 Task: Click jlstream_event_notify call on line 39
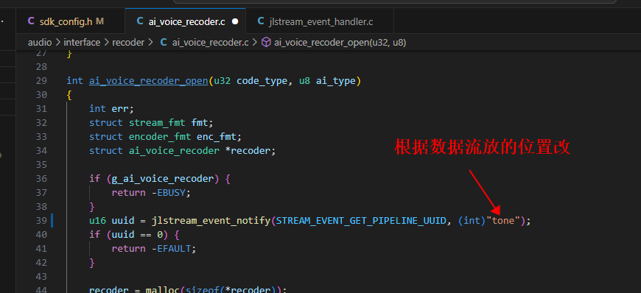coord(211,221)
